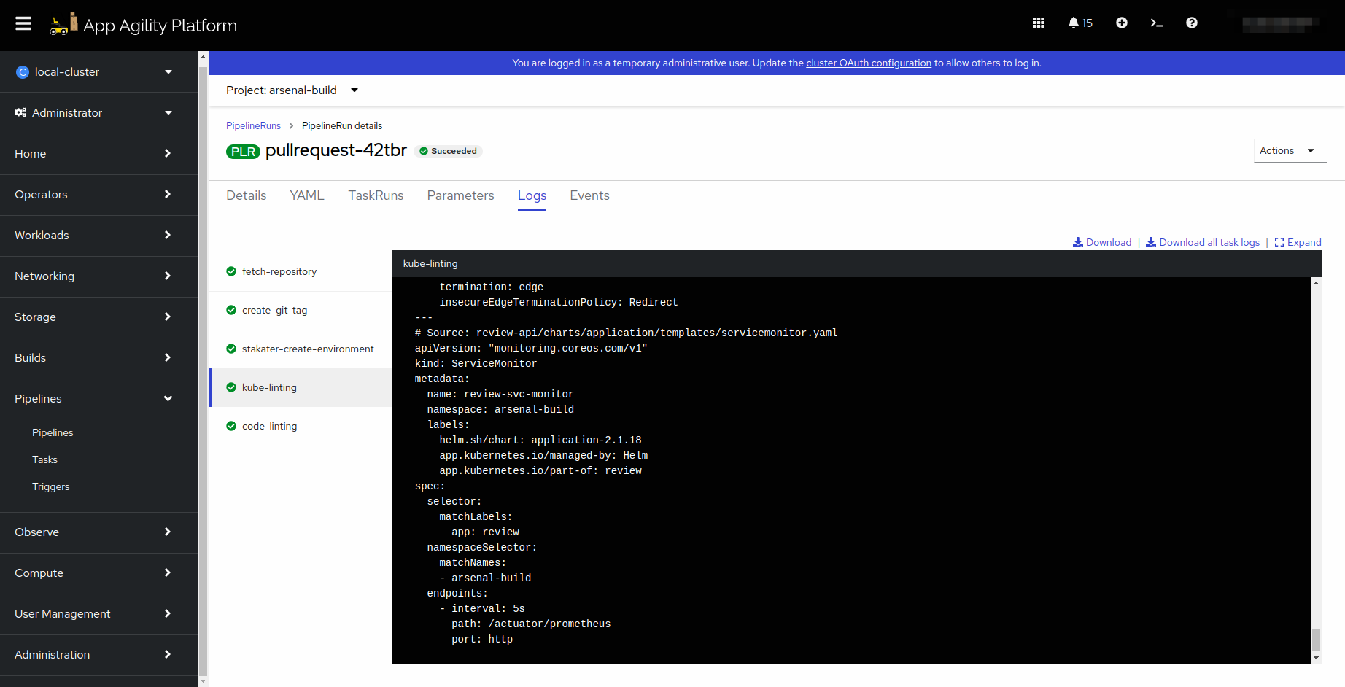Open the cluster OAuth configuration link

[868, 63]
